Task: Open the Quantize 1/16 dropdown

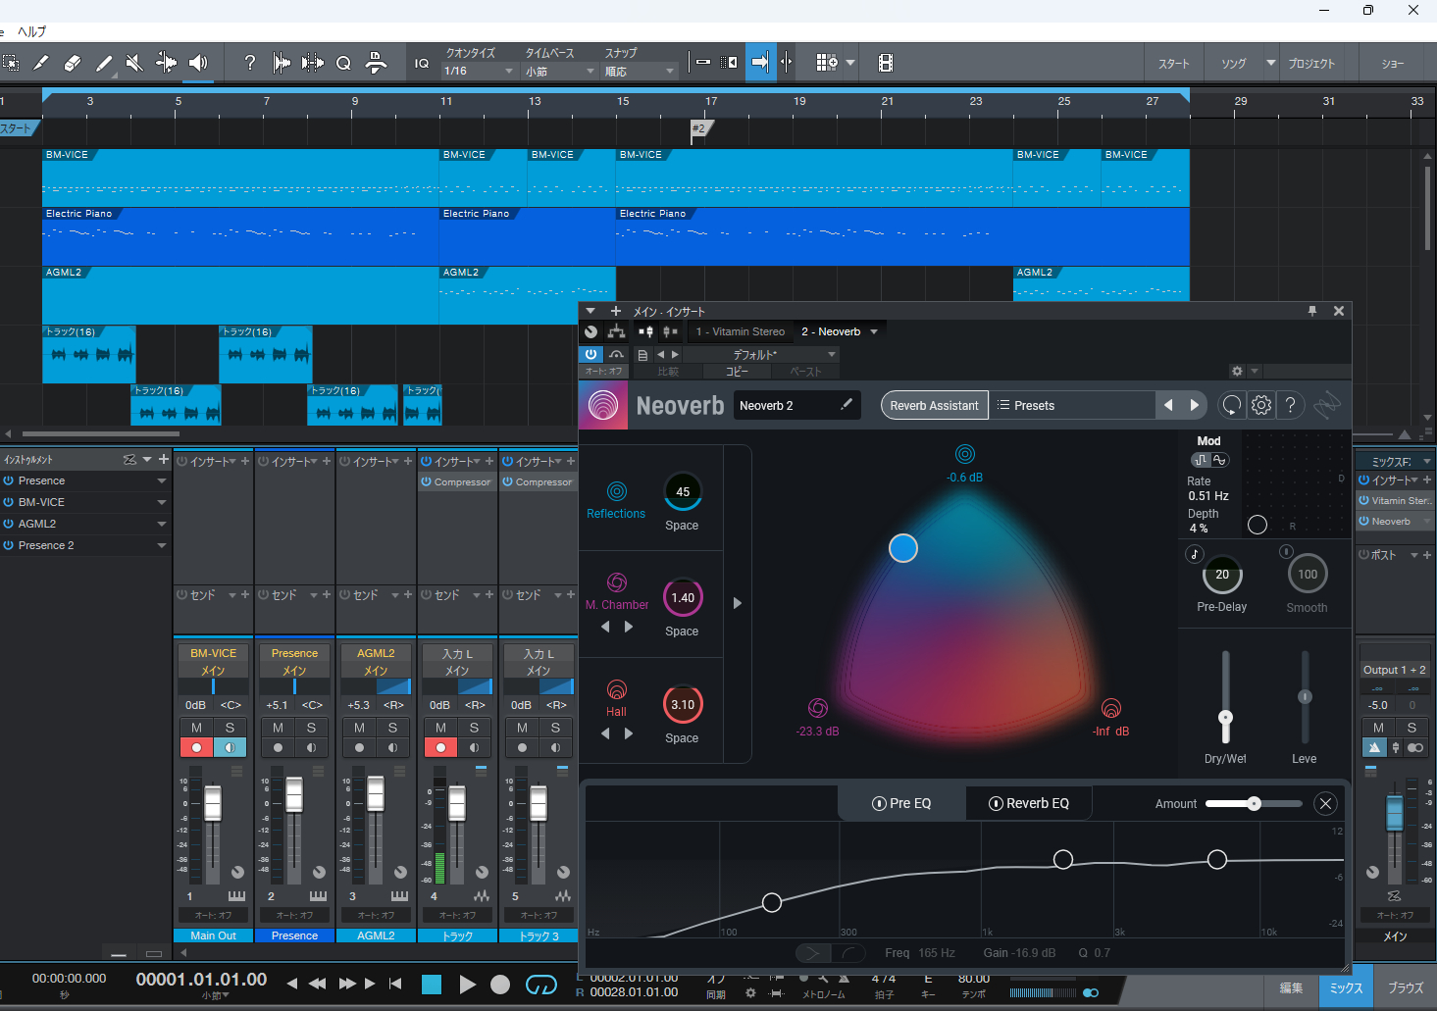Action: [479, 71]
